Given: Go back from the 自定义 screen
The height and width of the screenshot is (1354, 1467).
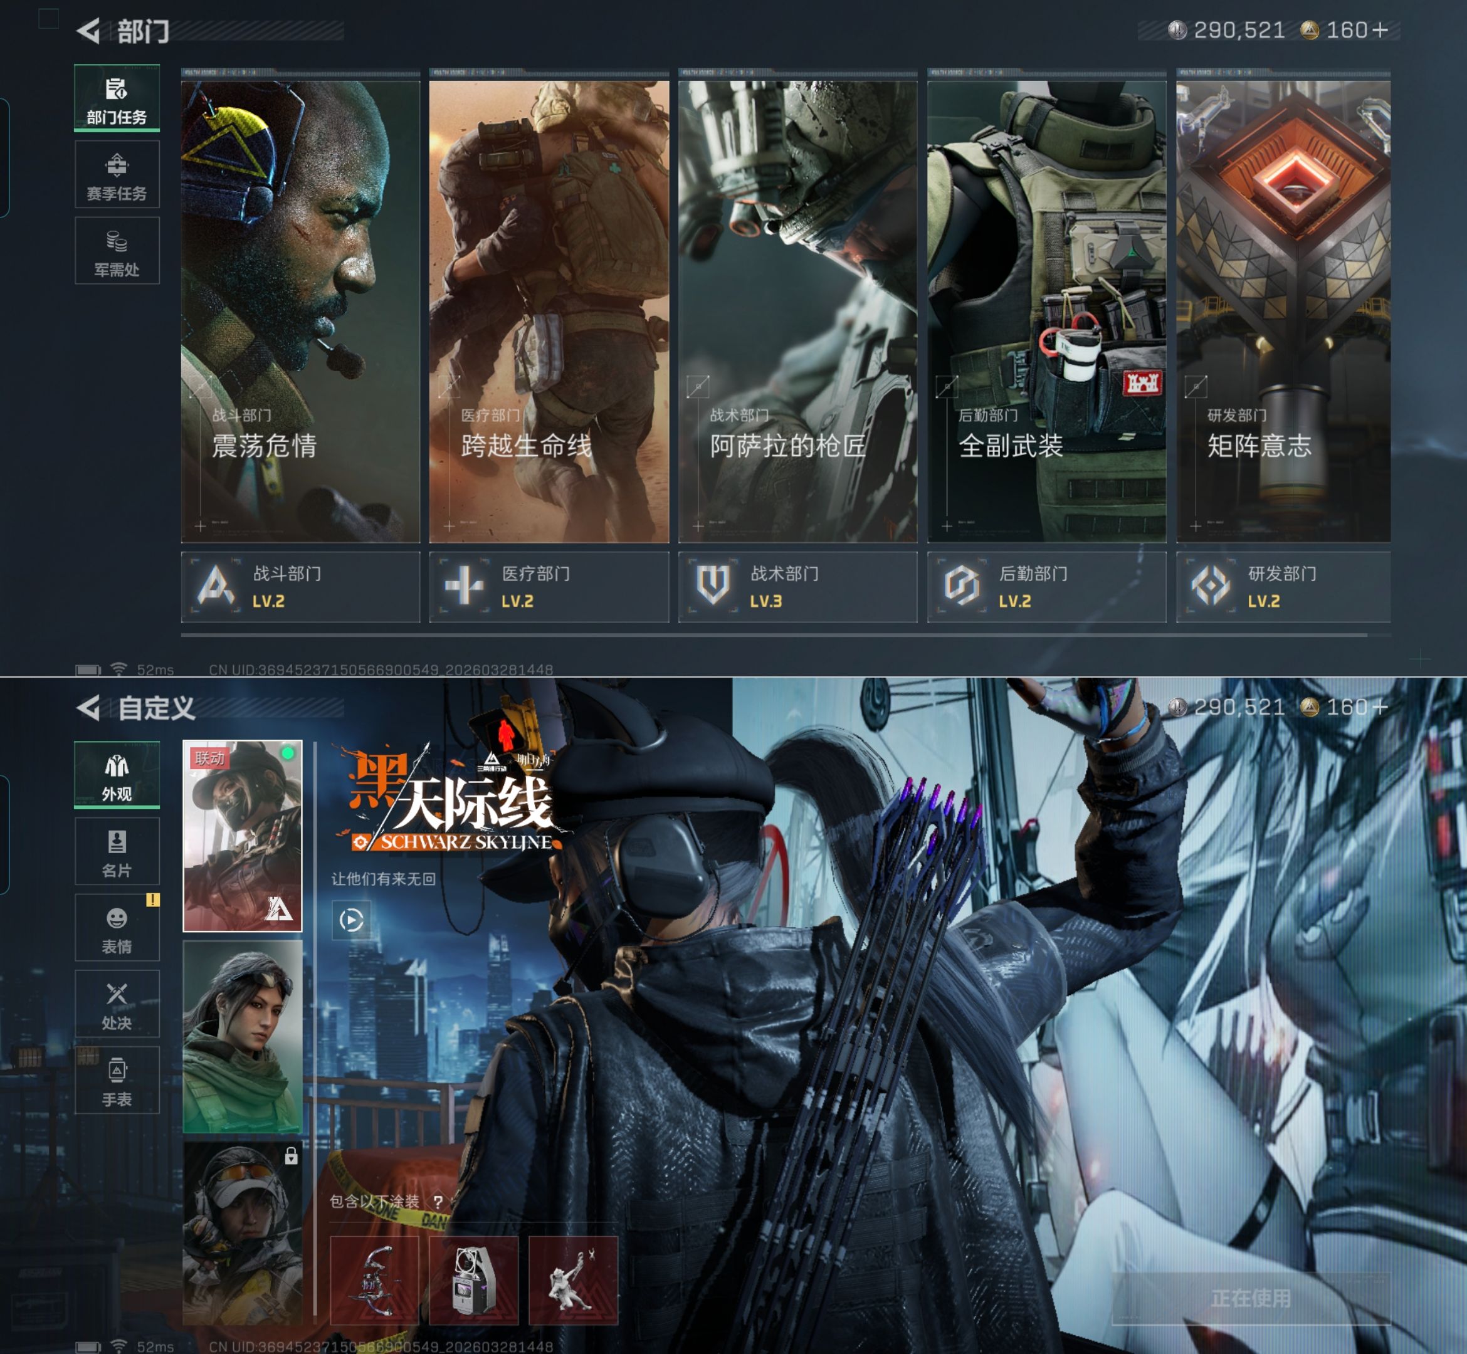Looking at the screenshot, I should [88, 708].
